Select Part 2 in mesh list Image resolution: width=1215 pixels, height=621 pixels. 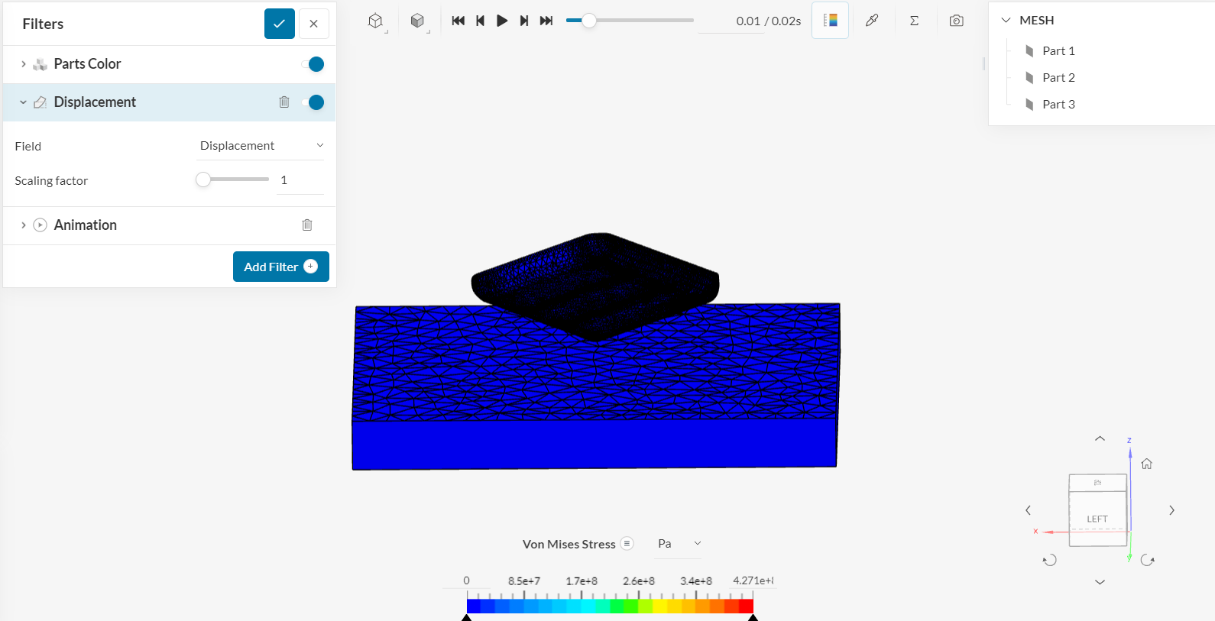pyautogui.click(x=1058, y=78)
